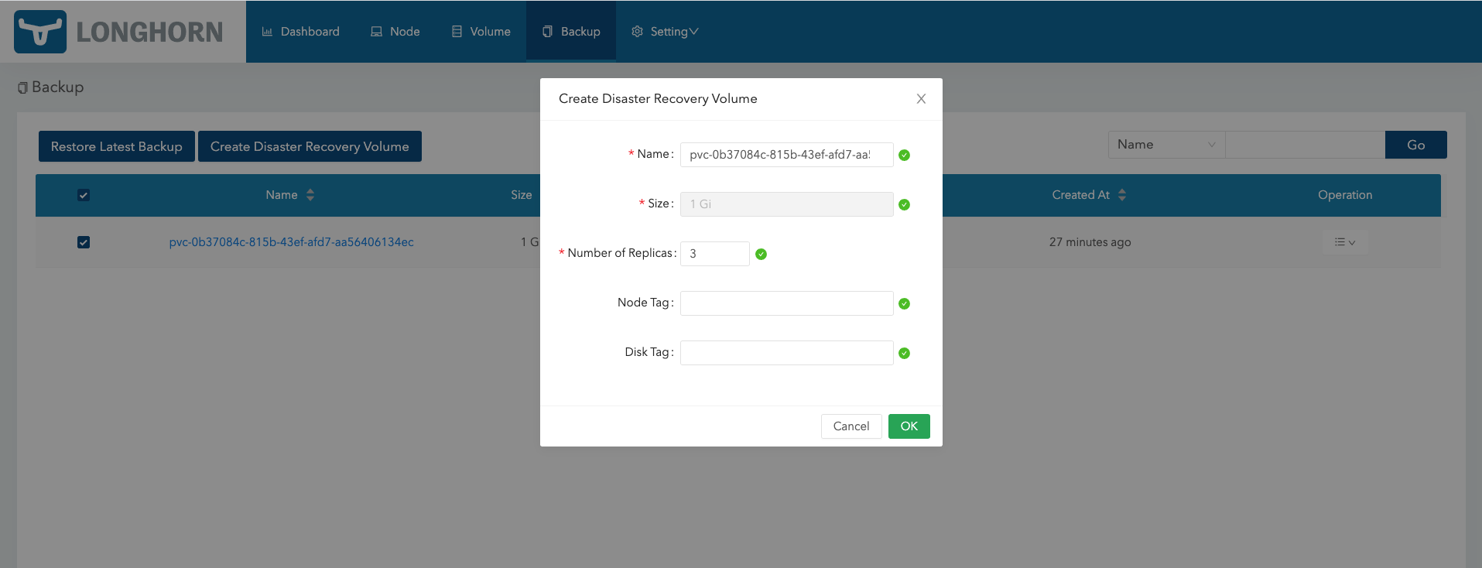Uncheck the pvc-0b37084c backup row checkbox
The width and height of the screenshot is (1482, 568).
(x=84, y=242)
